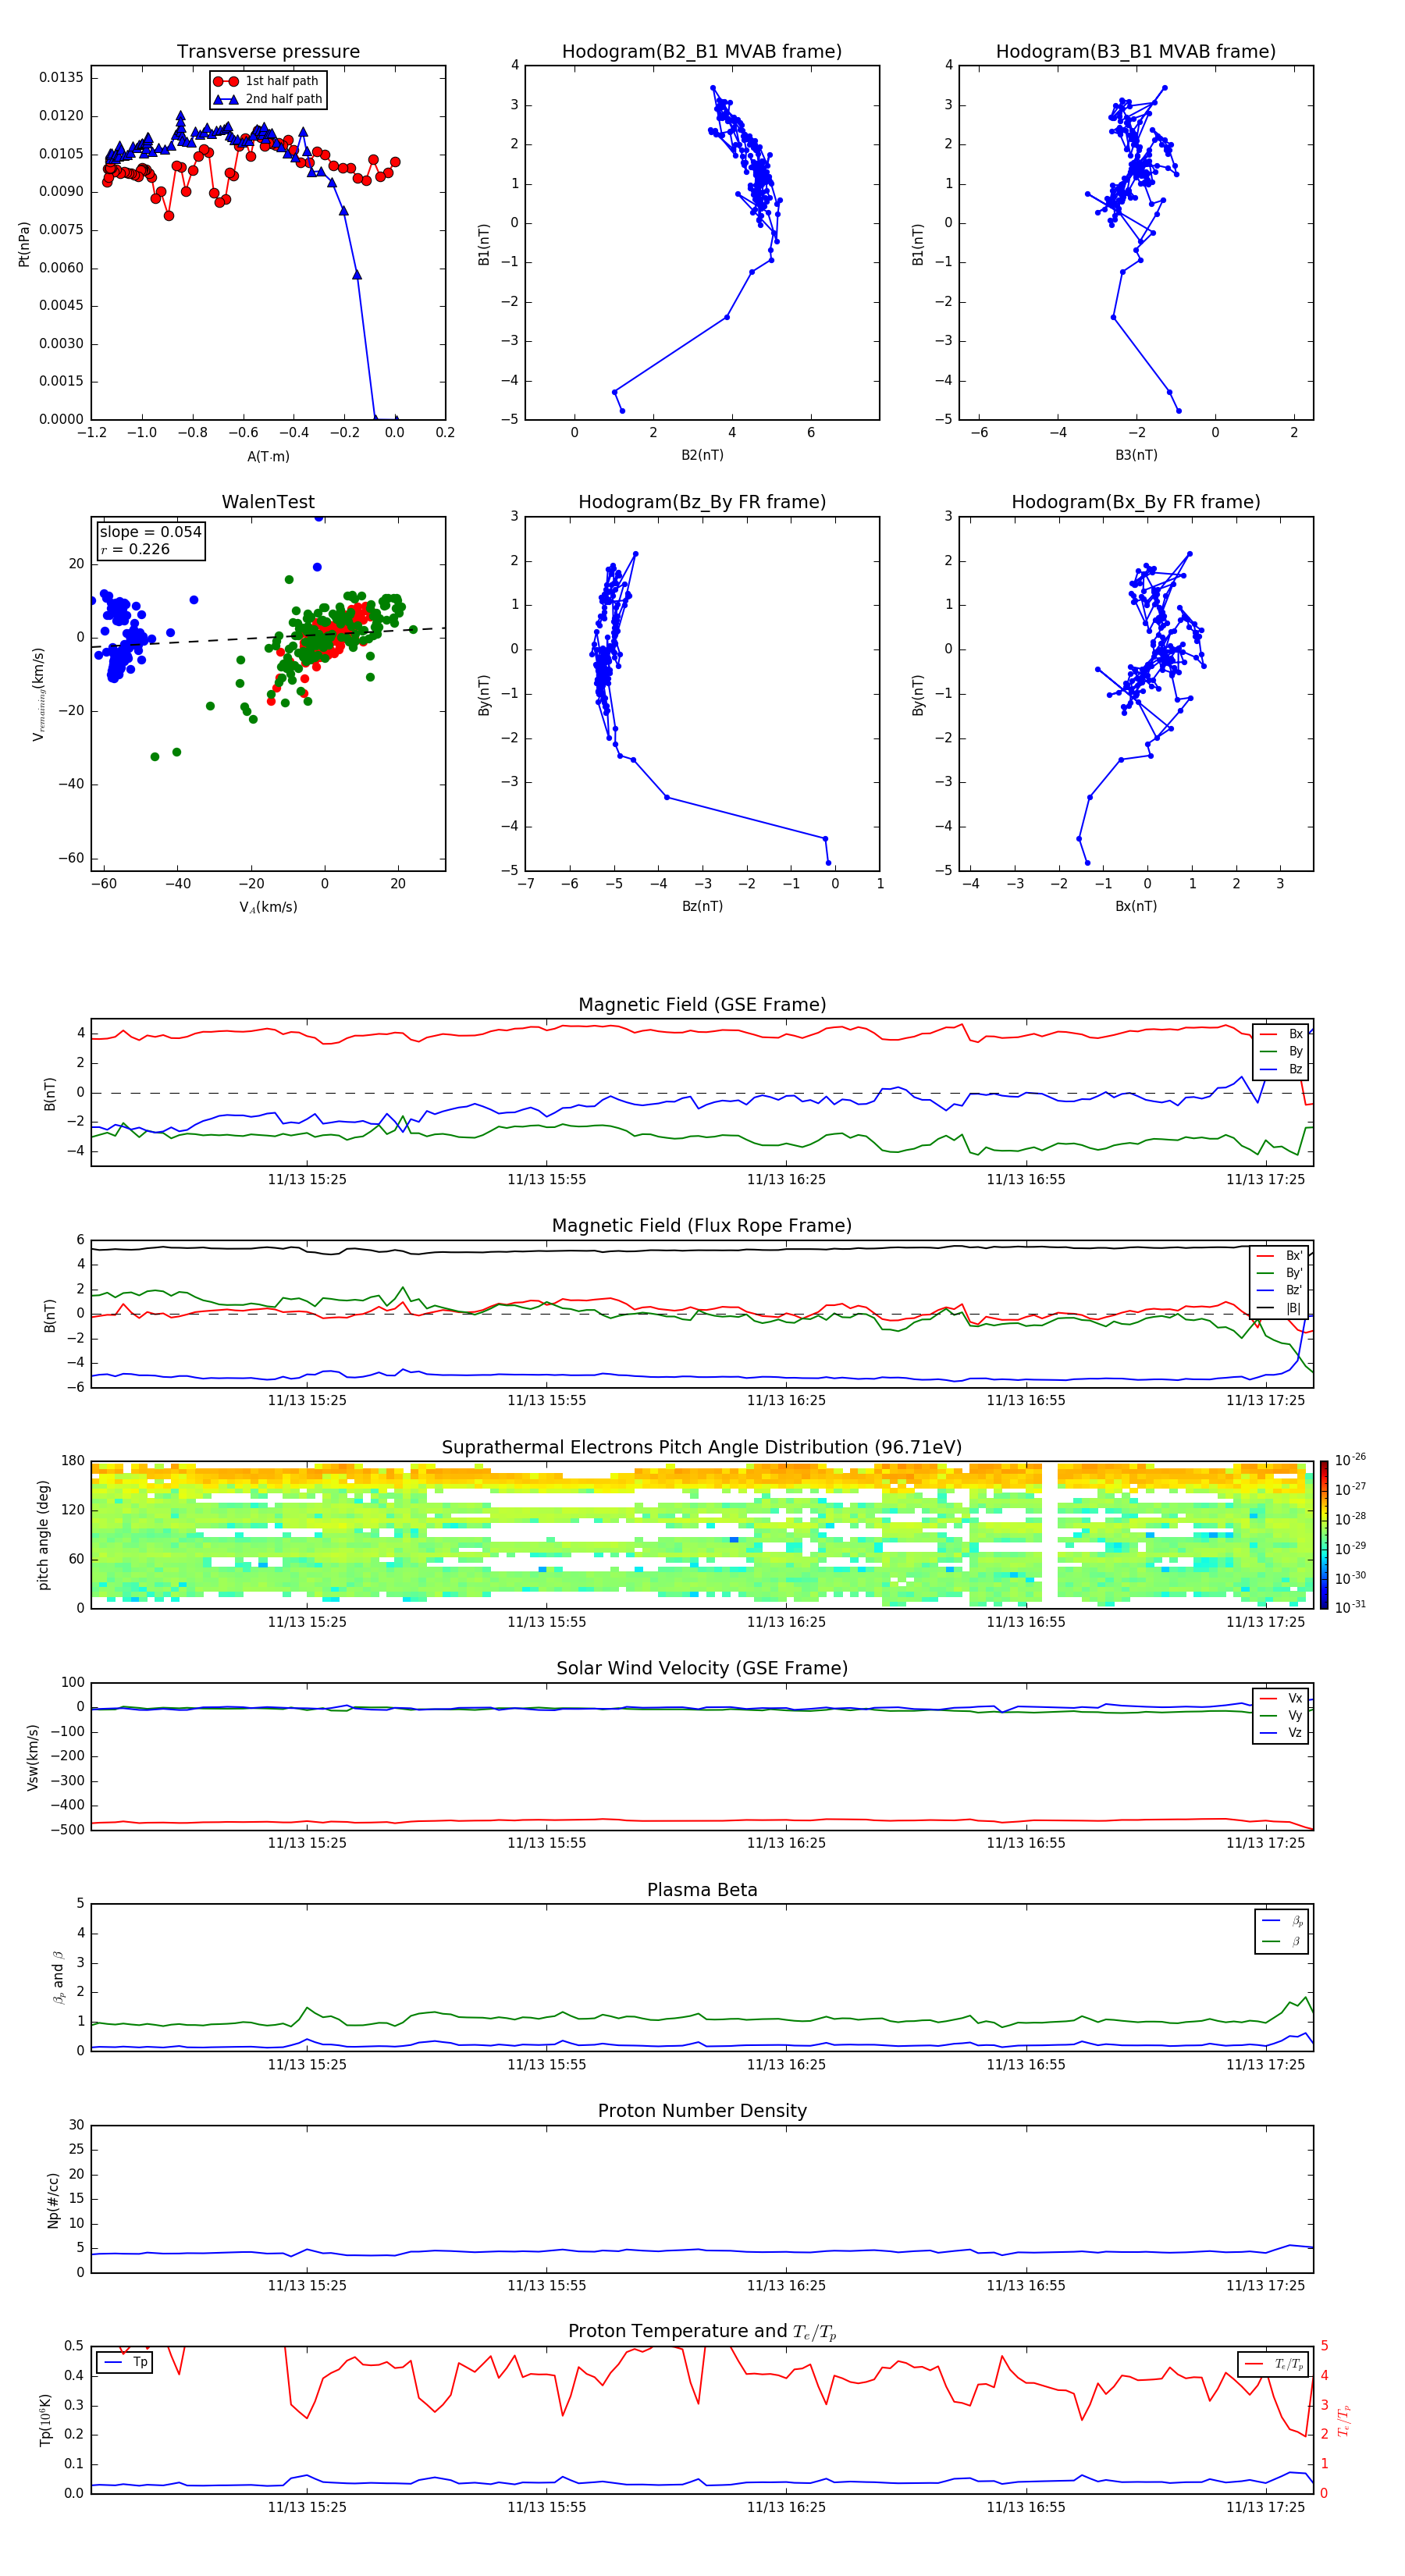Click the dashed regression line in WalenTest
1405x2576 pixels.
pos(268,637)
